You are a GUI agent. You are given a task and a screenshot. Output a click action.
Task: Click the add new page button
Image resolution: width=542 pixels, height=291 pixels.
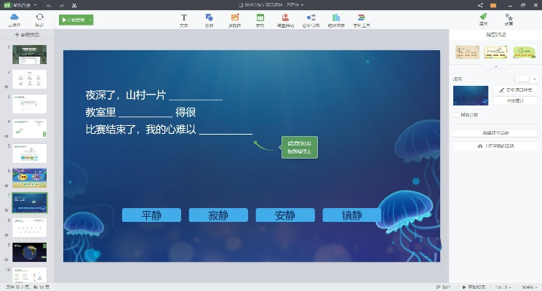(x=28, y=34)
